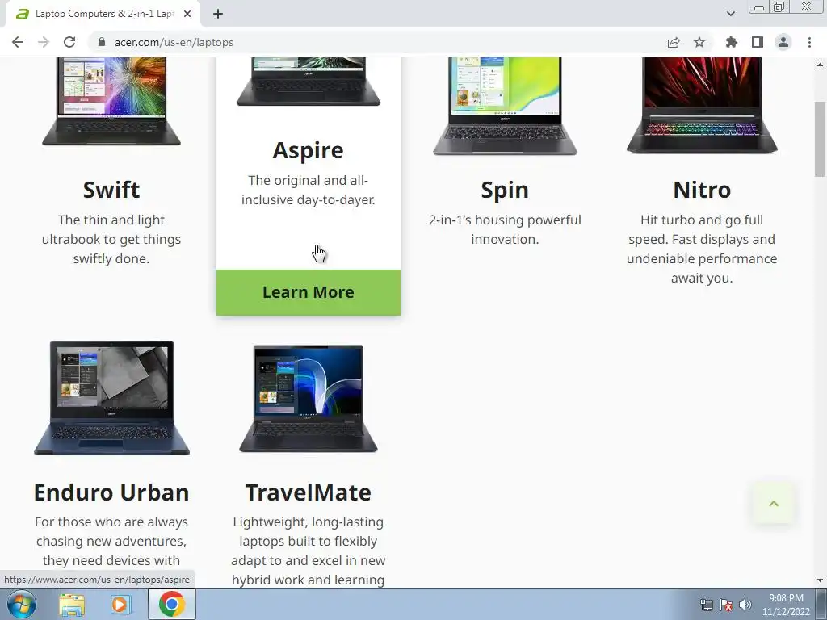Close the Laptop Computers tab
Screen dimensions: 827x620
tap(187, 14)
